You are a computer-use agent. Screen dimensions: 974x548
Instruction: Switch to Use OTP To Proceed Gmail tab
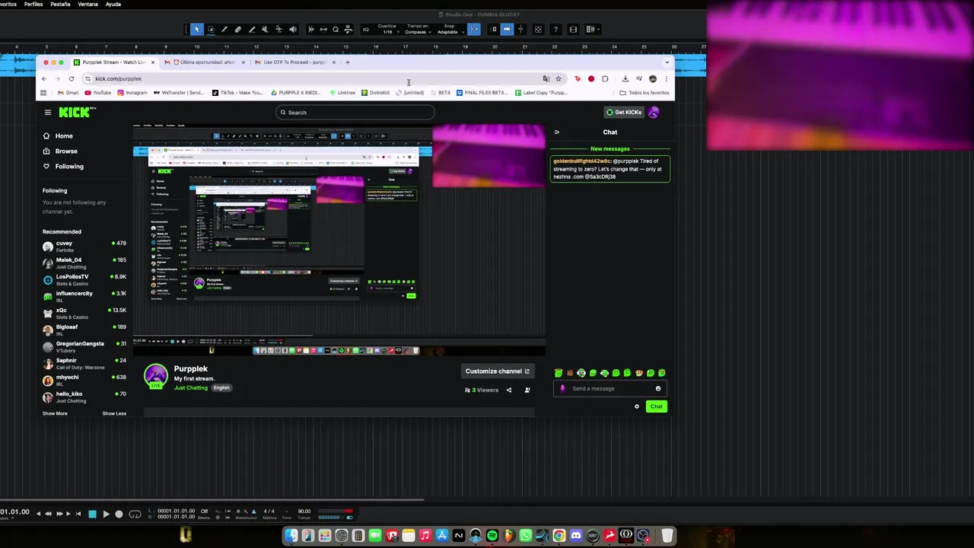tap(294, 62)
